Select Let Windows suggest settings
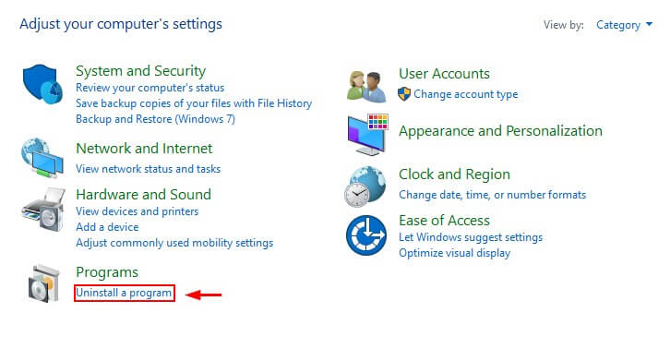 pyautogui.click(x=471, y=237)
